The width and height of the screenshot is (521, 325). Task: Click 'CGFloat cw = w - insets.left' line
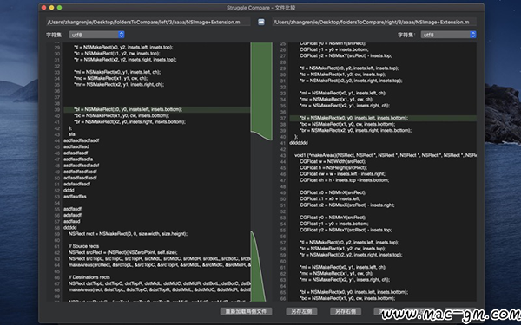pyautogui.click(x=342, y=174)
